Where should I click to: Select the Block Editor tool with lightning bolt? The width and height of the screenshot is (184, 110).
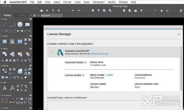(20, 54)
